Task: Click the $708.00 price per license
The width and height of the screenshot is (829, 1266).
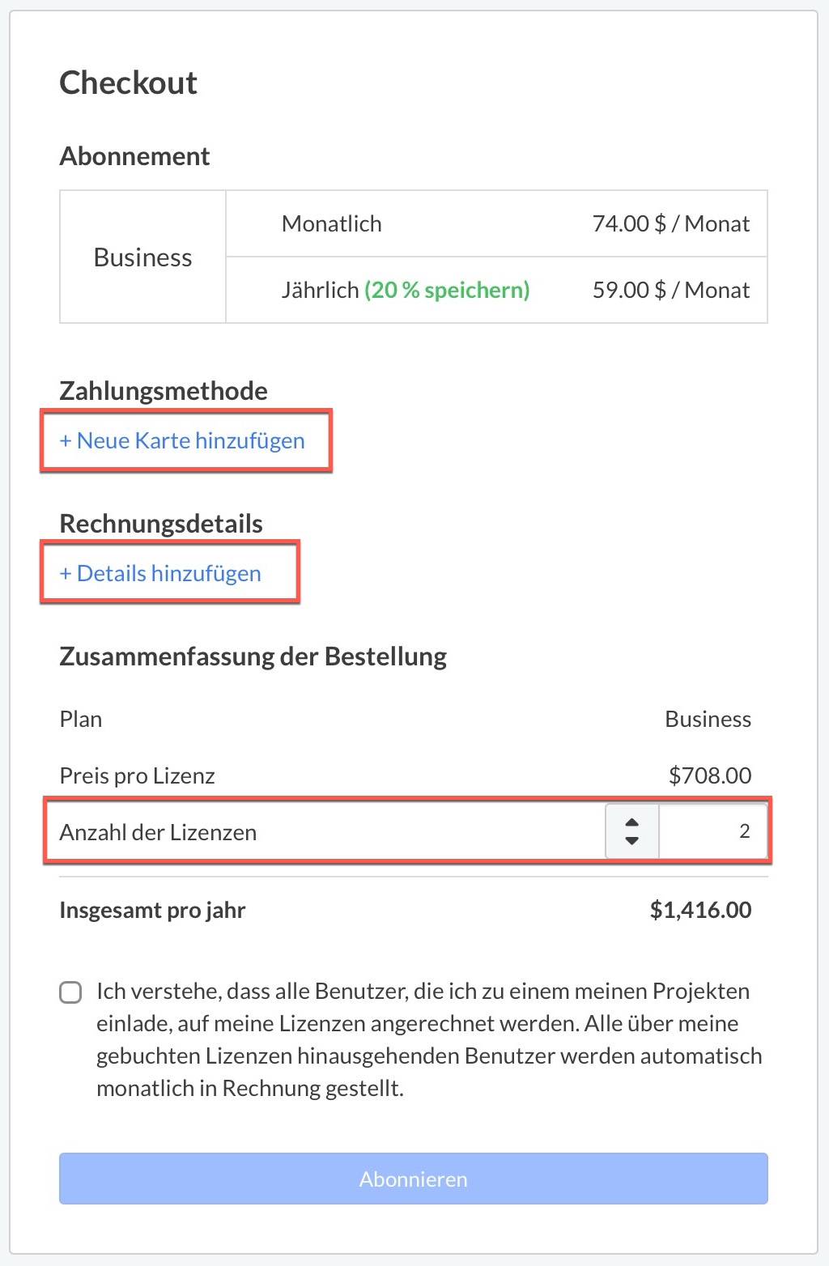Action: (x=709, y=775)
